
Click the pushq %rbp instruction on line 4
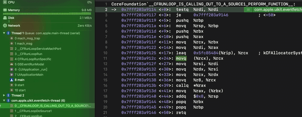[190, 20]
